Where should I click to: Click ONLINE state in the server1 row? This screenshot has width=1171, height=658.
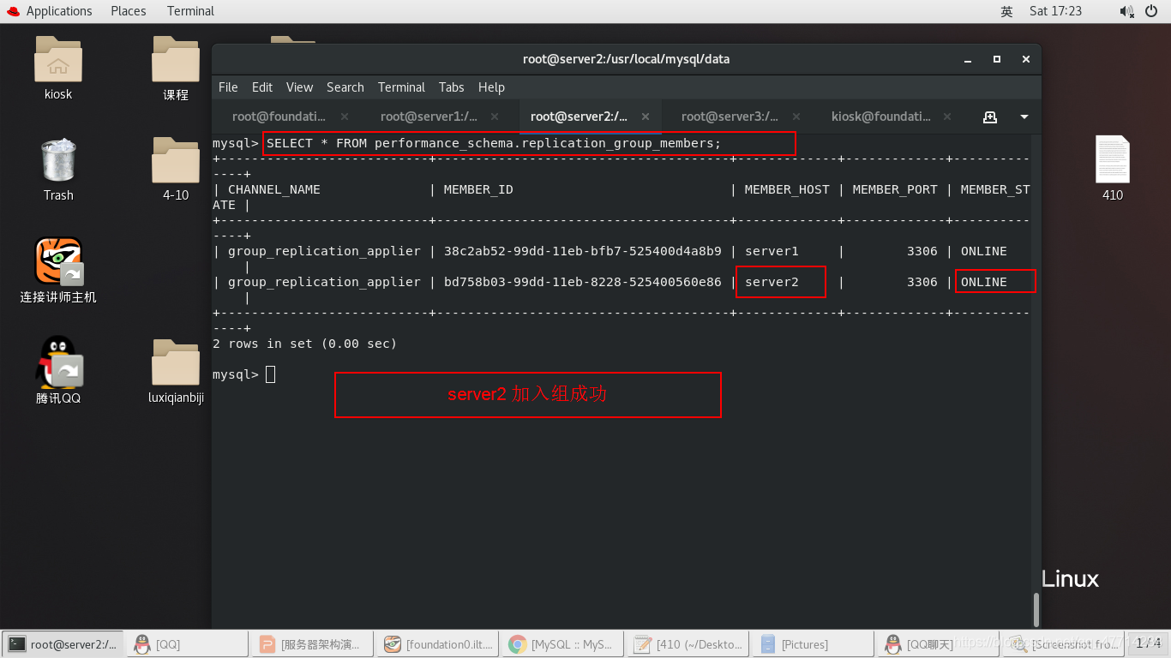983,251
